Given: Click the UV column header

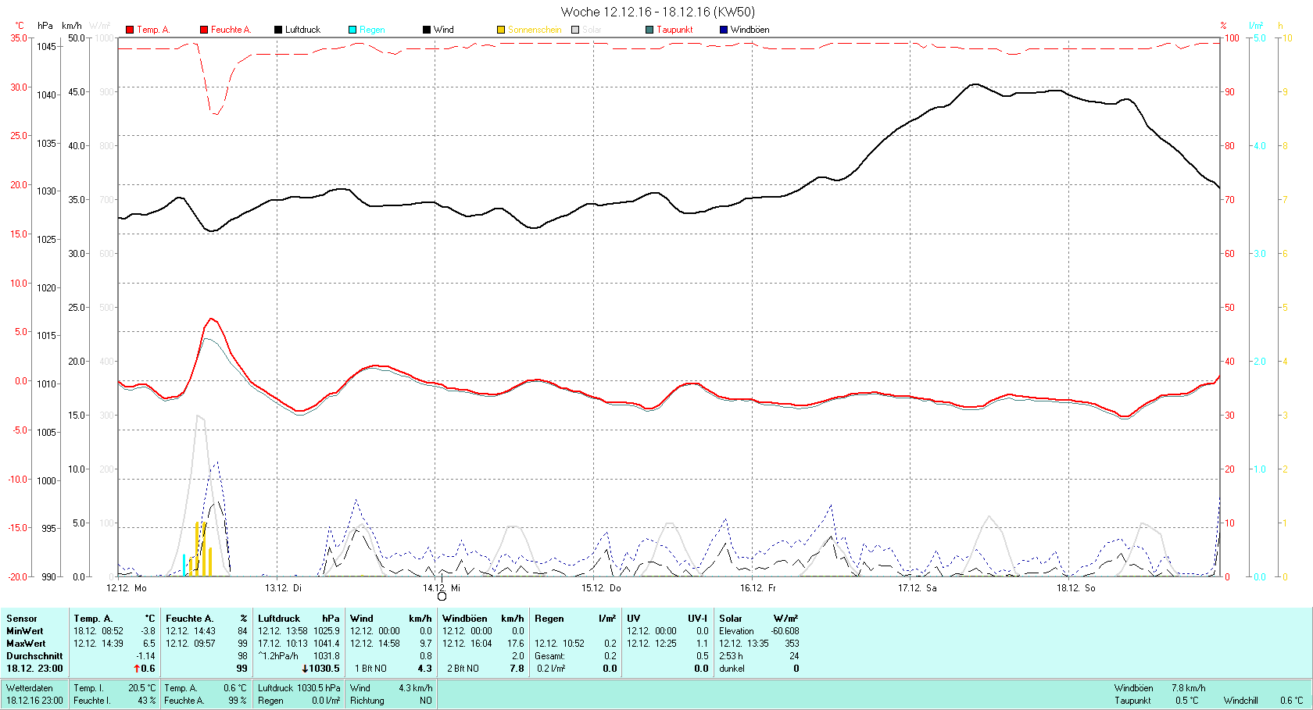Looking at the screenshot, I should 667,619.
